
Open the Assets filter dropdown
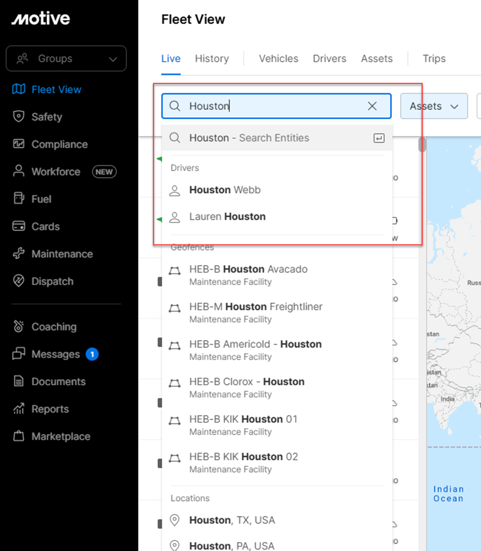(434, 106)
